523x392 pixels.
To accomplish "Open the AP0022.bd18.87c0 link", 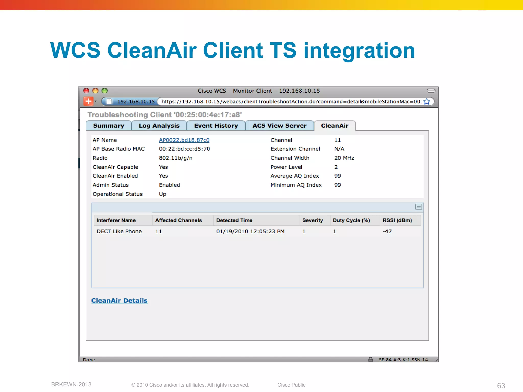I will [184, 140].
